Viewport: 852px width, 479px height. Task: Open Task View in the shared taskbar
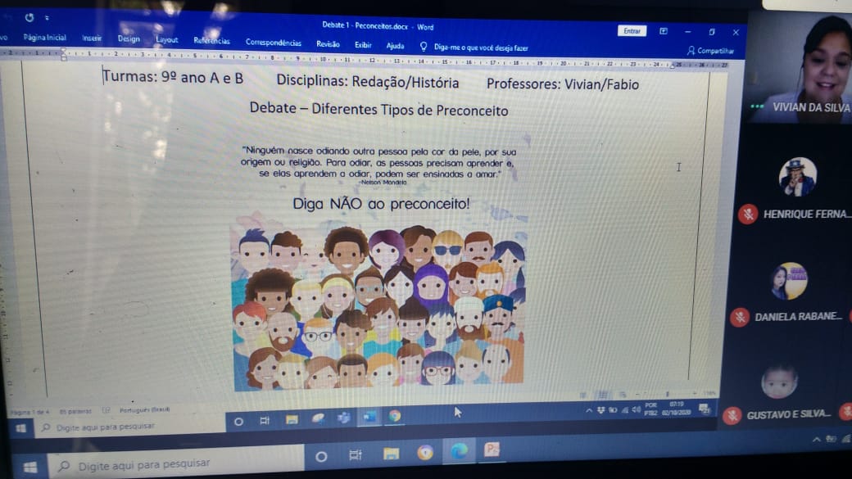[x=265, y=420]
